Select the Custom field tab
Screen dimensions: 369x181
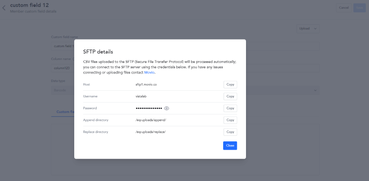(x=63, y=112)
